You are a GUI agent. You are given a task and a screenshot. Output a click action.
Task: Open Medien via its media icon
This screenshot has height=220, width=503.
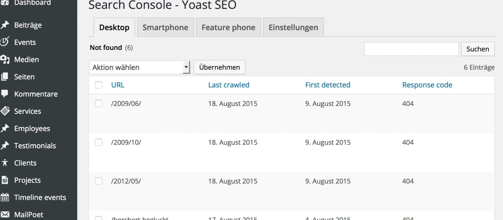(5, 59)
